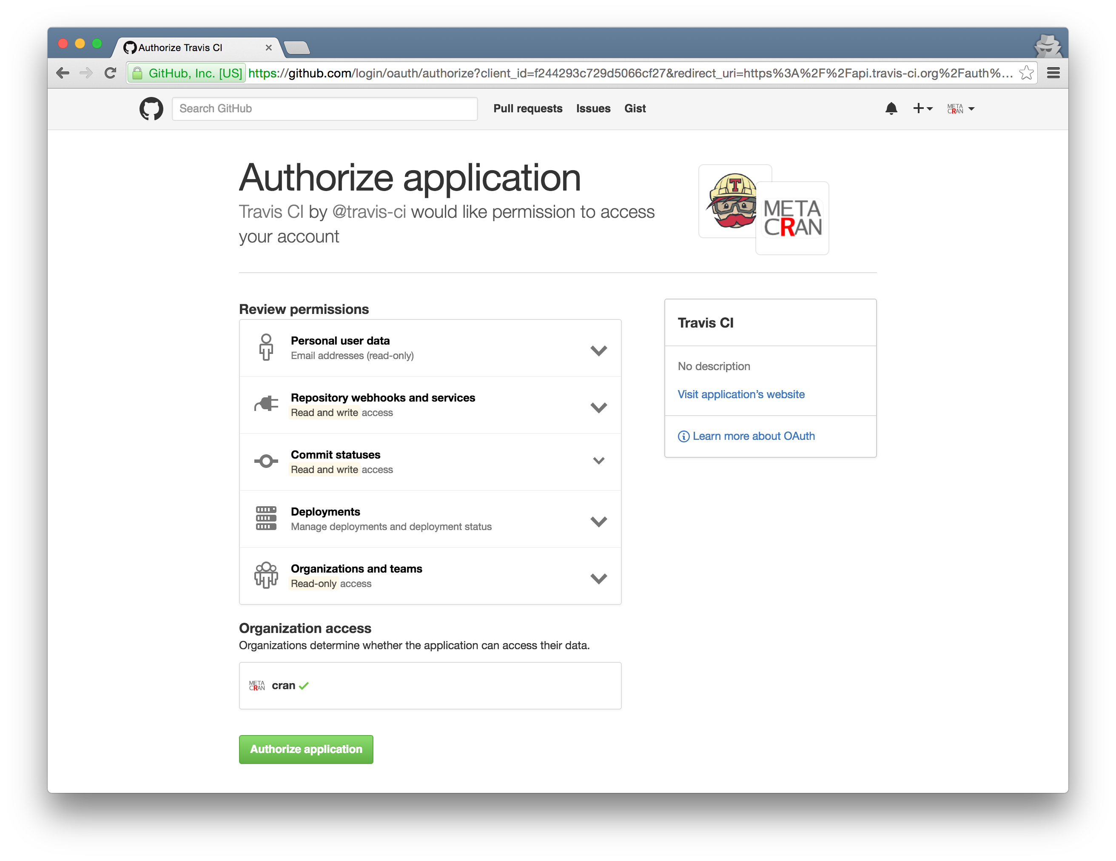Bookmark page with star icon

[x=1026, y=73]
